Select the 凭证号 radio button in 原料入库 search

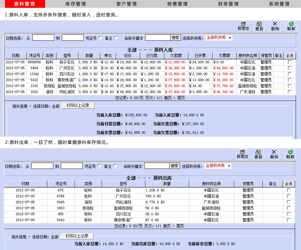(x=100, y=38)
